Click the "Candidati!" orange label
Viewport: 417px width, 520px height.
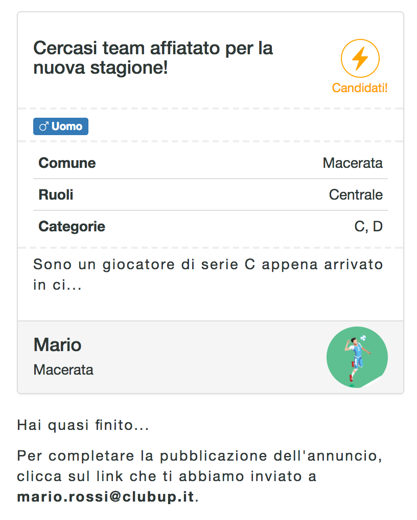pos(360,88)
